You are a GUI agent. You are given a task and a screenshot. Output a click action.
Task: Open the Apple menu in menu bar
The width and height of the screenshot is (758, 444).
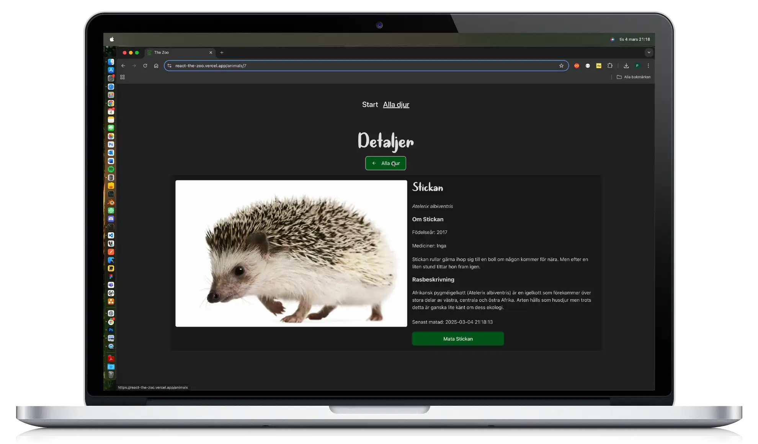(112, 39)
